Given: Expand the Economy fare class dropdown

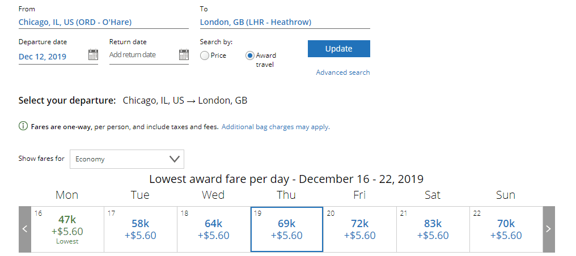Looking at the screenshot, I should (x=127, y=159).
